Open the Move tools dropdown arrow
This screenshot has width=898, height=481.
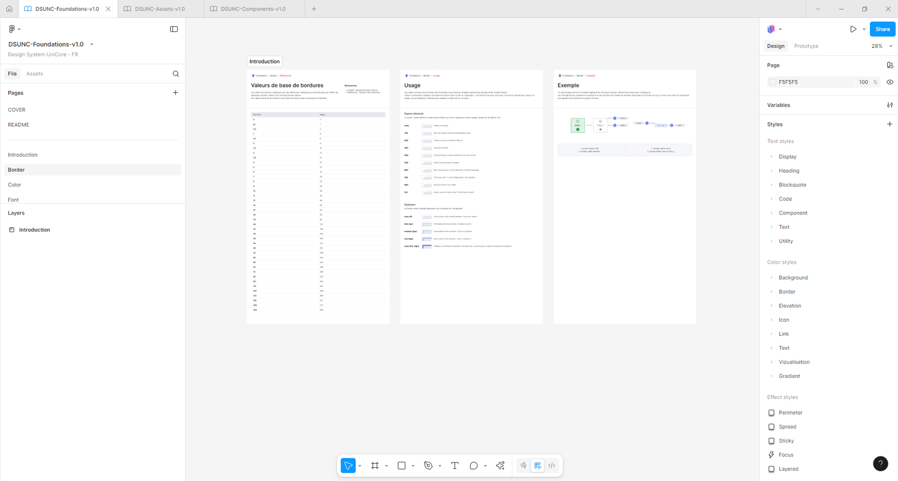[359, 466]
